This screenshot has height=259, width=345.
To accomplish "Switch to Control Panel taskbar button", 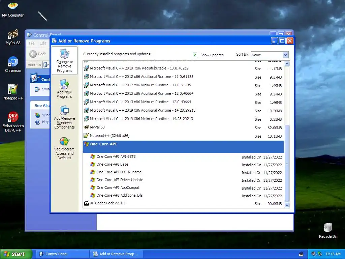I will click(x=62, y=254).
